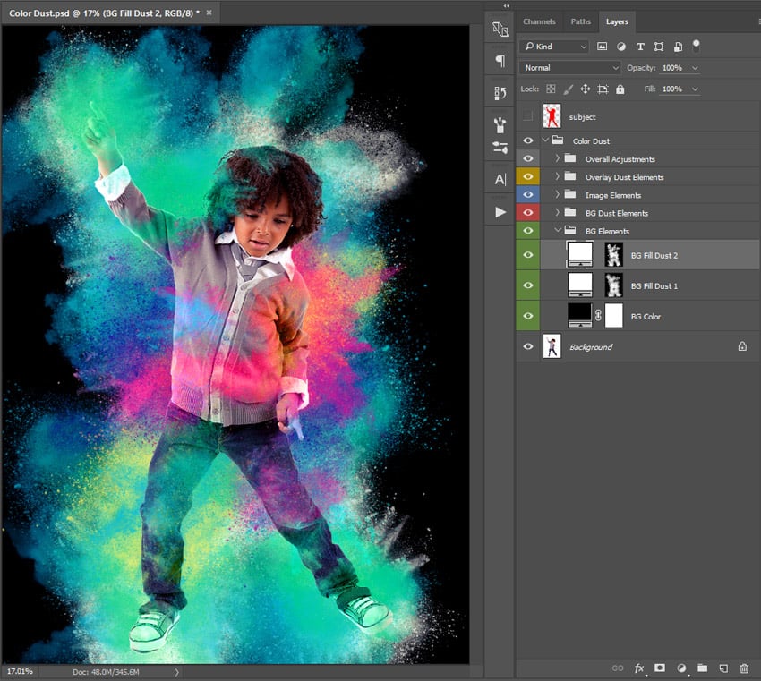This screenshot has width=761, height=681.
Task: Enable the lock all padlock icon
Action: 620,89
